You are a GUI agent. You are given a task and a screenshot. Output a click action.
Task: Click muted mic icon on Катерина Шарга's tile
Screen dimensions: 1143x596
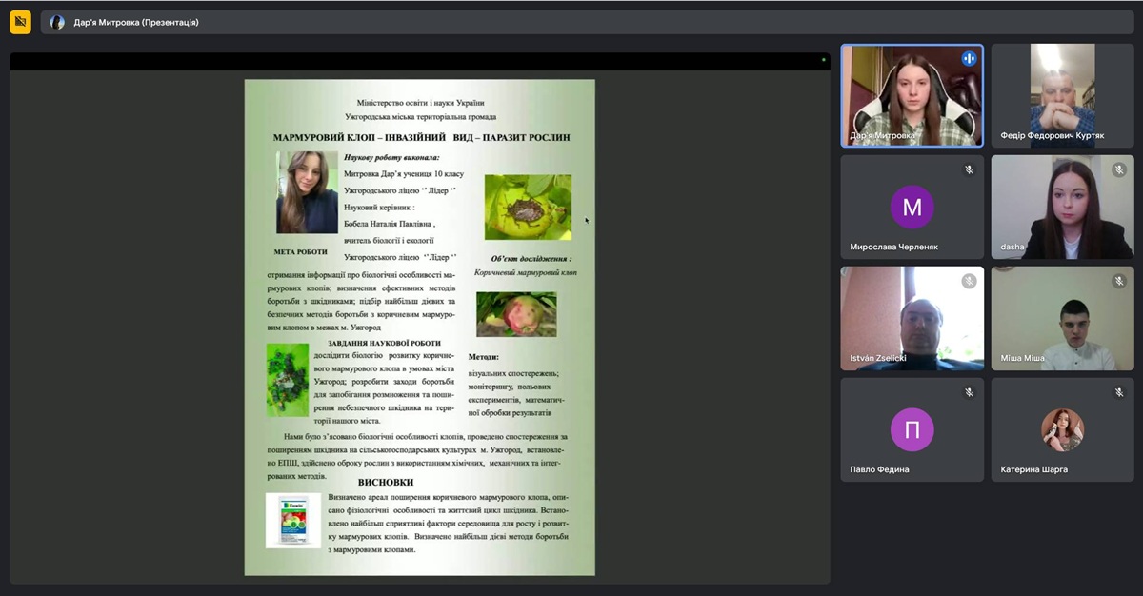tap(1119, 392)
